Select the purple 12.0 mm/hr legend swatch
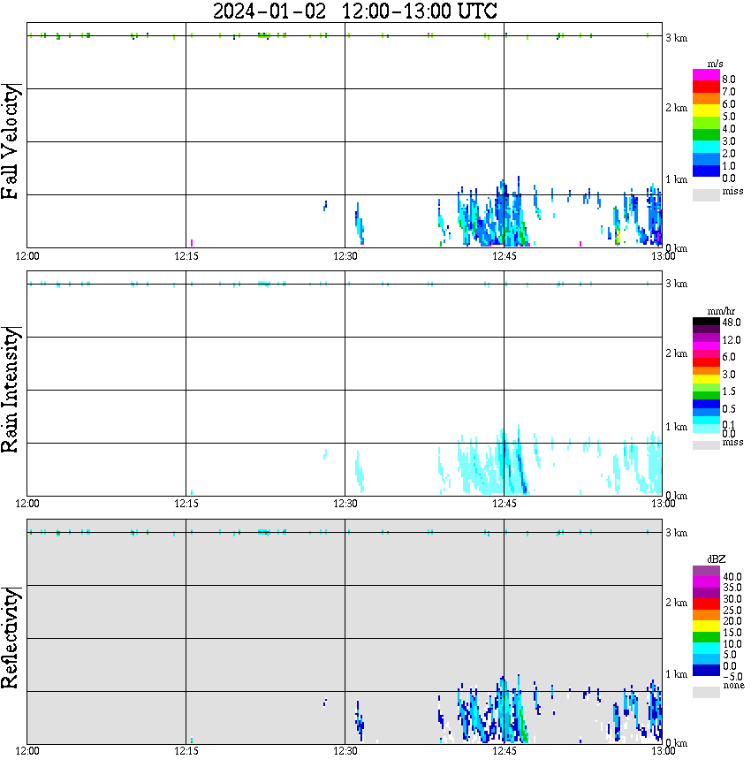The width and height of the screenshot is (751, 767). (706, 338)
